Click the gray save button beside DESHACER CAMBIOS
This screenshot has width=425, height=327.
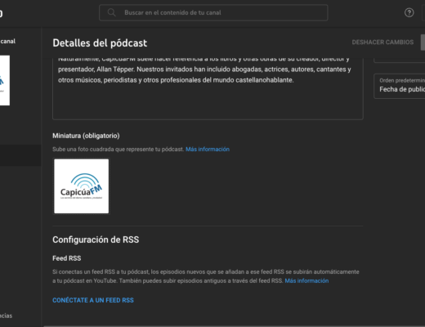point(423,43)
